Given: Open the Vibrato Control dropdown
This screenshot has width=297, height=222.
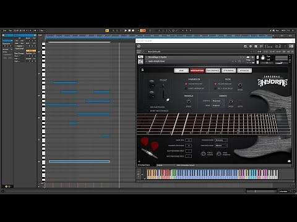Looking at the screenshot, I should click(218, 101).
